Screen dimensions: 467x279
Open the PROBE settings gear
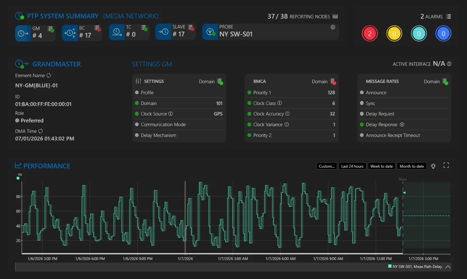333,27
